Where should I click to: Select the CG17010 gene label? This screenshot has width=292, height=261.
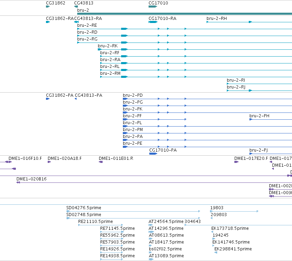158,3
